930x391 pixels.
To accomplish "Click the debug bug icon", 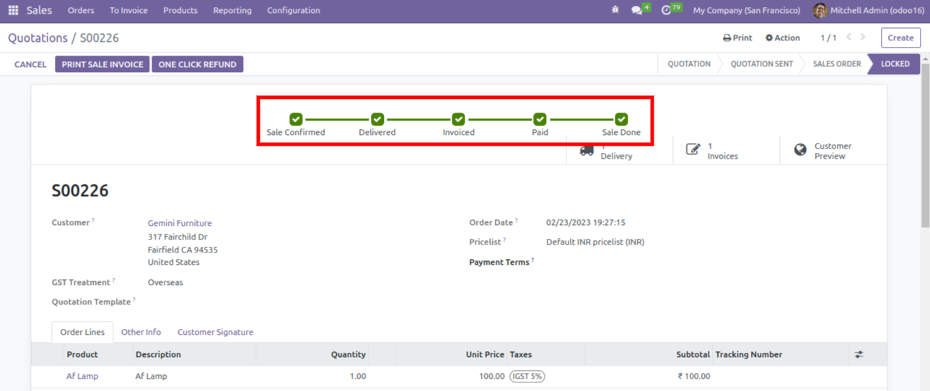I will [x=615, y=11].
